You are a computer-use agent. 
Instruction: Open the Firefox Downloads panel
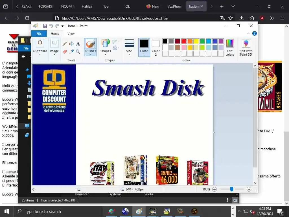pos(242,18)
